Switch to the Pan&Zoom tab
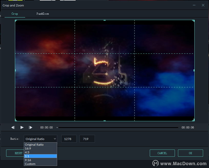This screenshot has height=168, width=209. click(x=43, y=14)
